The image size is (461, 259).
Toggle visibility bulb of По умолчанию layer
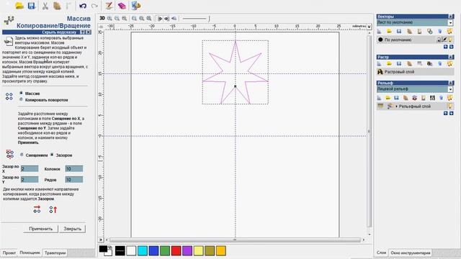tap(450, 40)
